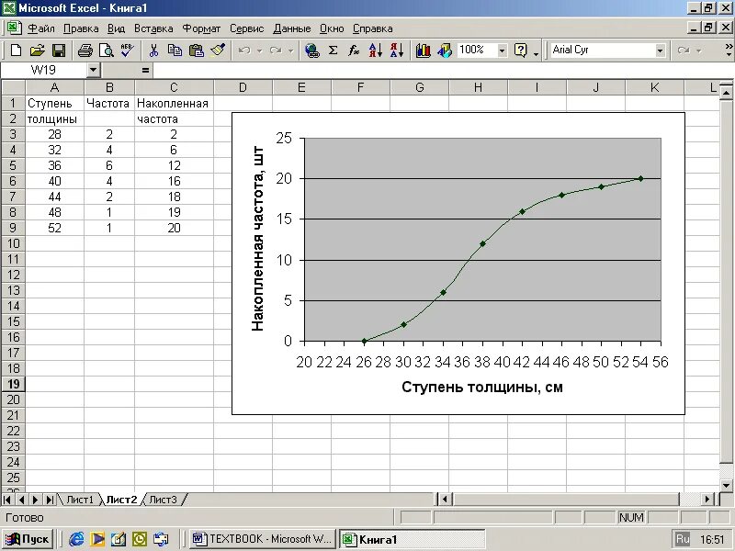Save the workbook with the floppy disk icon
Viewport: 735px width, 551px height.
coord(59,51)
